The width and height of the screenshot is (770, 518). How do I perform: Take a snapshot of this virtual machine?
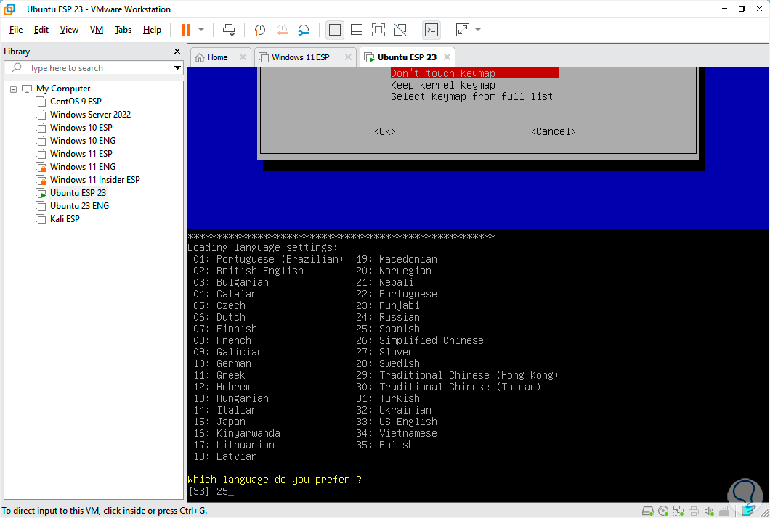pyautogui.click(x=259, y=30)
